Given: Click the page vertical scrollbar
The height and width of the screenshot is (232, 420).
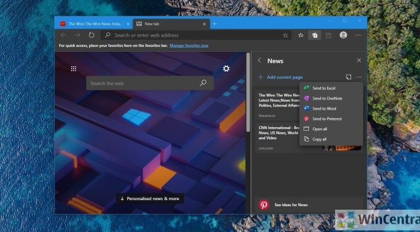Looking at the screenshot, I should pyautogui.click(x=248, y=92).
